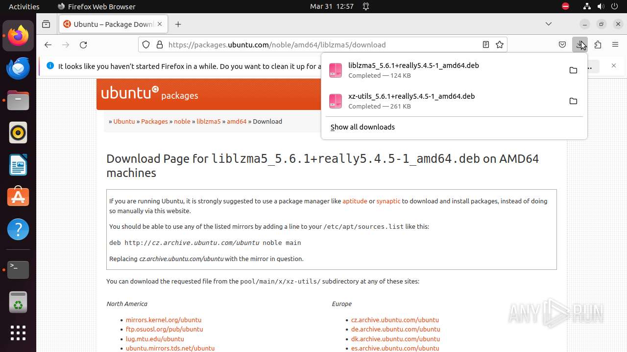This screenshot has height=352, width=627.
Task: Open the Help app in the dock
Action: pyautogui.click(x=18, y=230)
